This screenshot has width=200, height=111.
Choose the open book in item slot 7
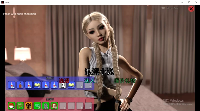click(x=71, y=85)
